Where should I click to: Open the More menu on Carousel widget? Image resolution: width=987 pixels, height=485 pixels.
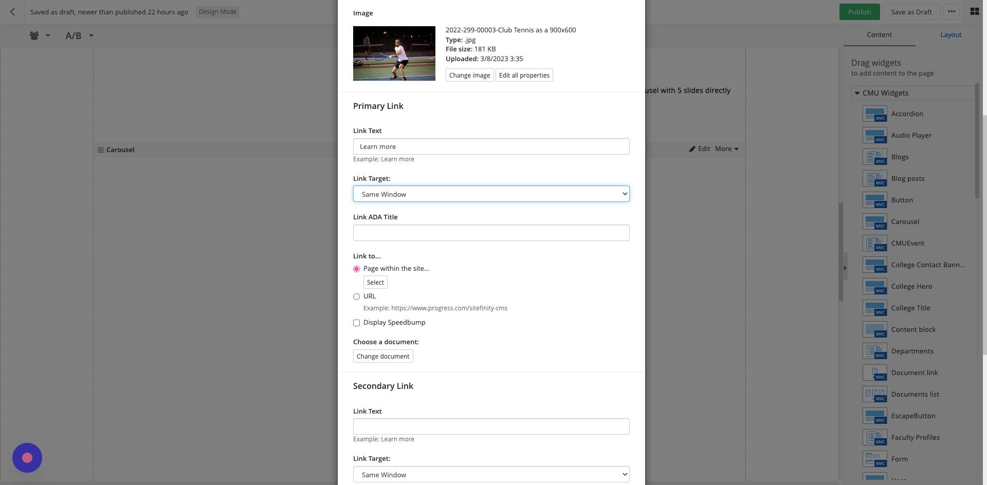pyautogui.click(x=726, y=149)
